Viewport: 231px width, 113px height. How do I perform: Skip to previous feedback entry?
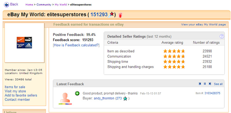[x=200, y=84]
